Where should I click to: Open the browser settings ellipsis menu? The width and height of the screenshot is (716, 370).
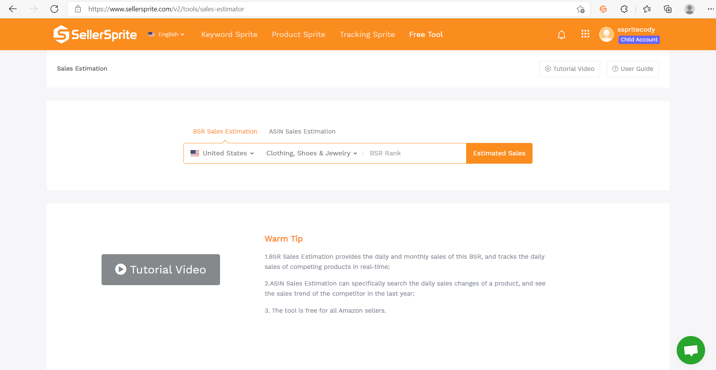pos(710,9)
